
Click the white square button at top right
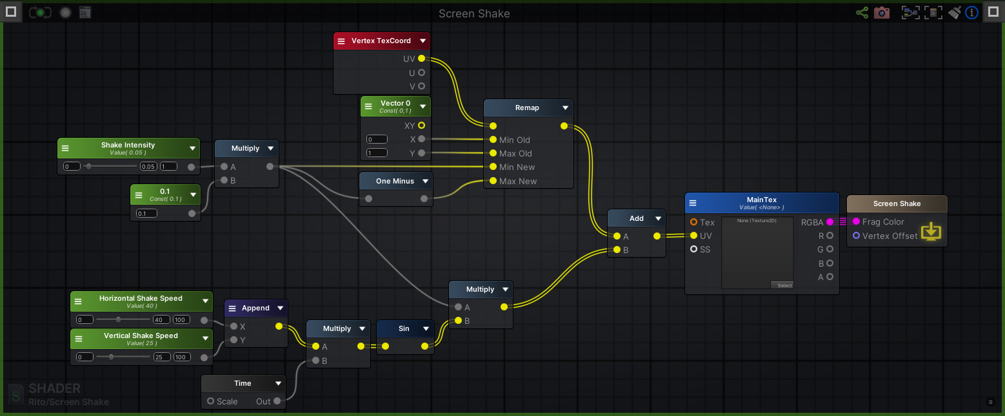(992, 12)
